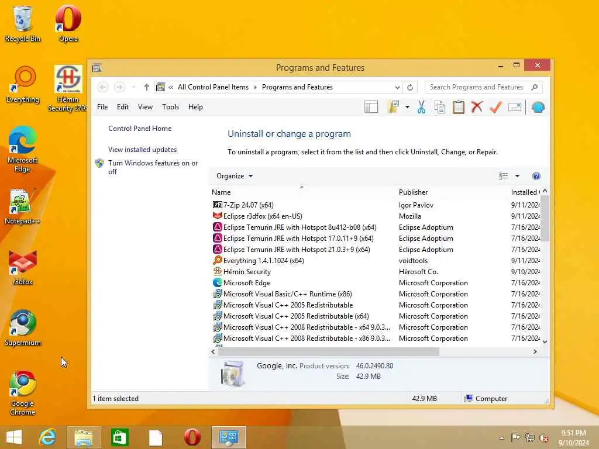Click the refresh button in address bar
This screenshot has width=599, height=449.
(410, 88)
